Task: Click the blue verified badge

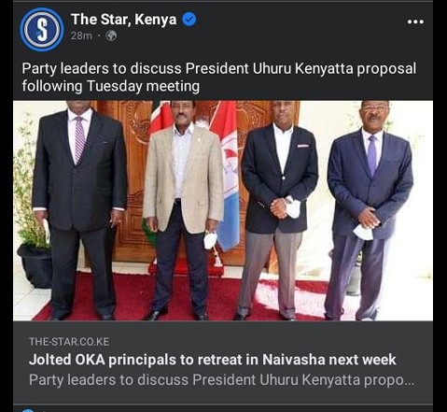Action: click(x=189, y=20)
